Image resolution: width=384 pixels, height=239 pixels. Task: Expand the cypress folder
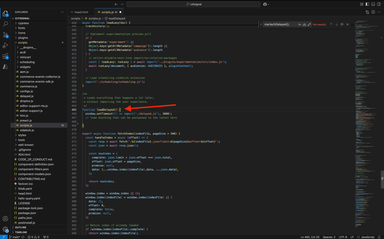(x=24, y=23)
